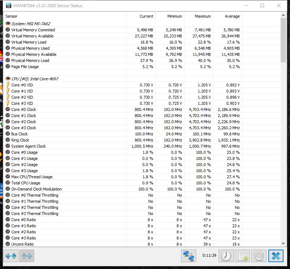290x269 pixels.
Task: Open the remote network monitoring icon
Action: [x=188, y=256]
